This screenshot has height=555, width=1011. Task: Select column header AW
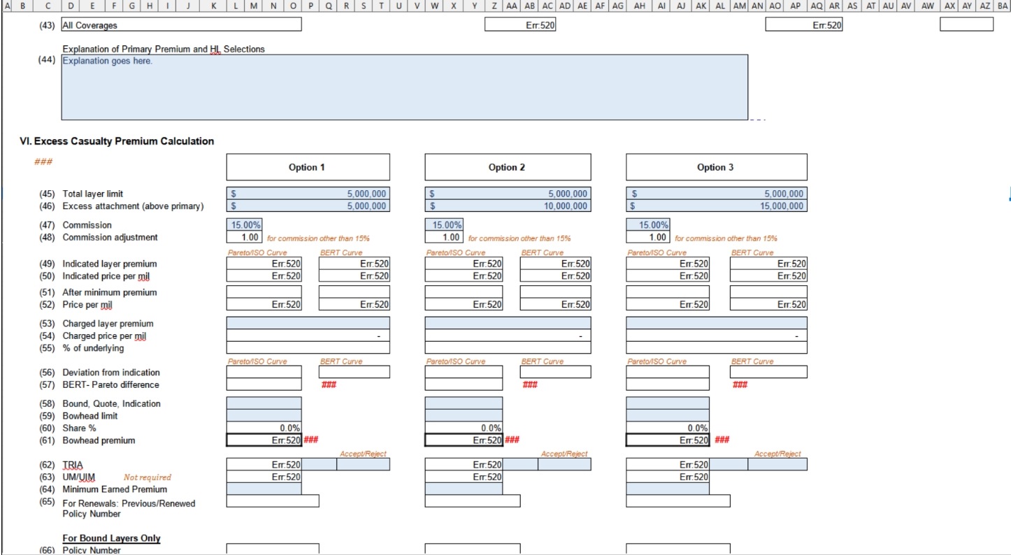[x=928, y=6]
